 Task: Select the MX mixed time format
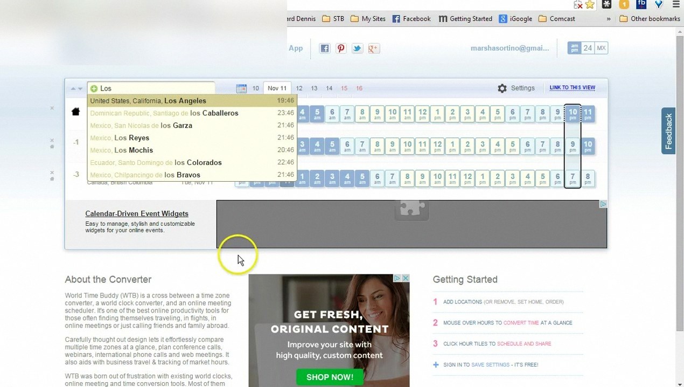[601, 48]
